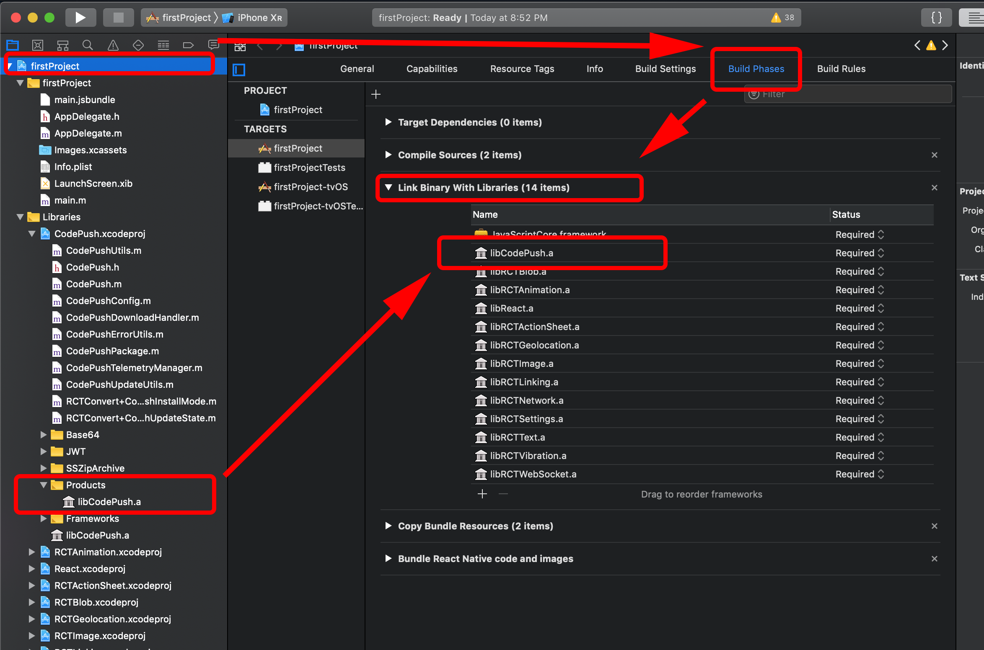Add a new build phase with plus
984x650 pixels.
coord(376,94)
